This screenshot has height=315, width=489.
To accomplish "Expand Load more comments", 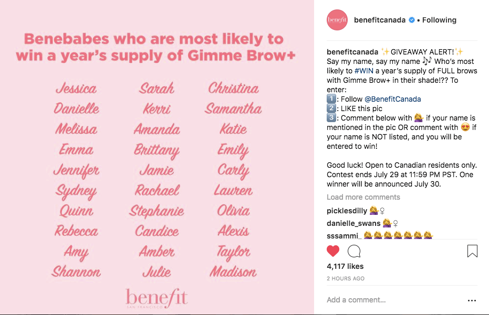I will 363,197.
